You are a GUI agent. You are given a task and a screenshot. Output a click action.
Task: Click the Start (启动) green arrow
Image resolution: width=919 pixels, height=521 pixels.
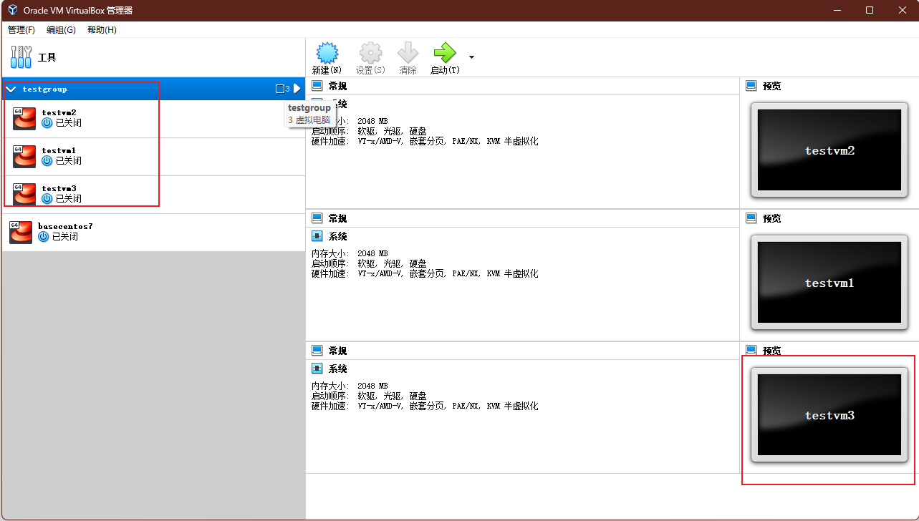pyautogui.click(x=444, y=52)
